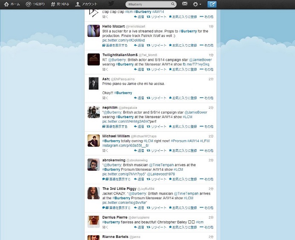Click the search magnifier icon
Image resolution: width=295 pixels, height=240 pixels.
(x=173, y=4)
